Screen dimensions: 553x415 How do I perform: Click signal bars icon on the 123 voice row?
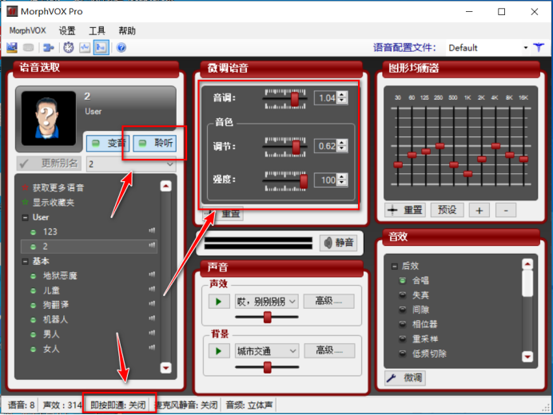click(x=152, y=231)
